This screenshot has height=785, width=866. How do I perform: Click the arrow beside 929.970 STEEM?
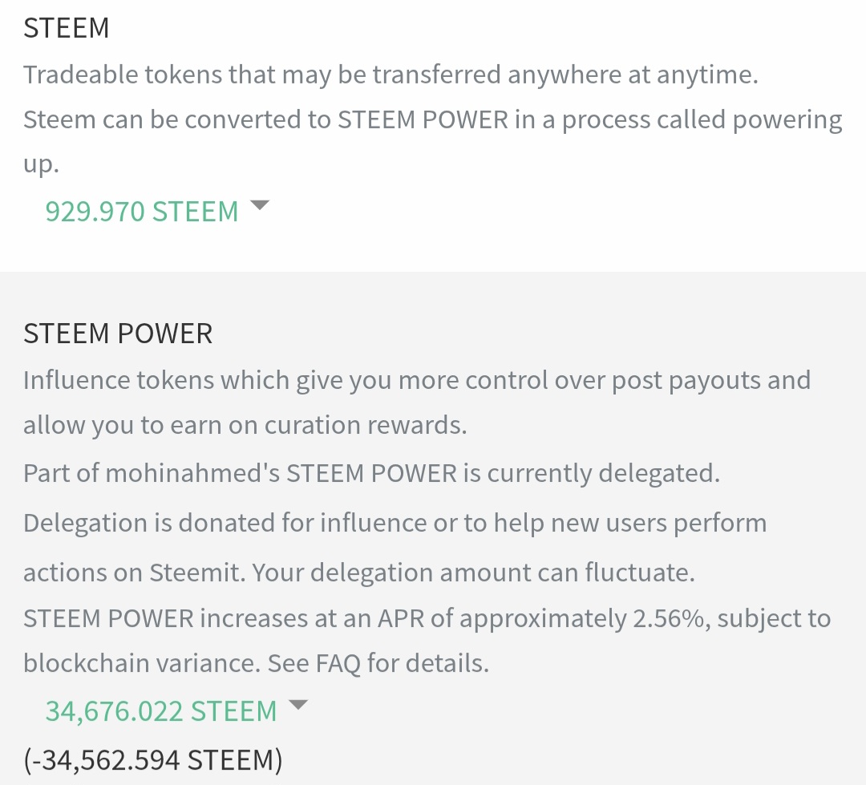coord(259,205)
